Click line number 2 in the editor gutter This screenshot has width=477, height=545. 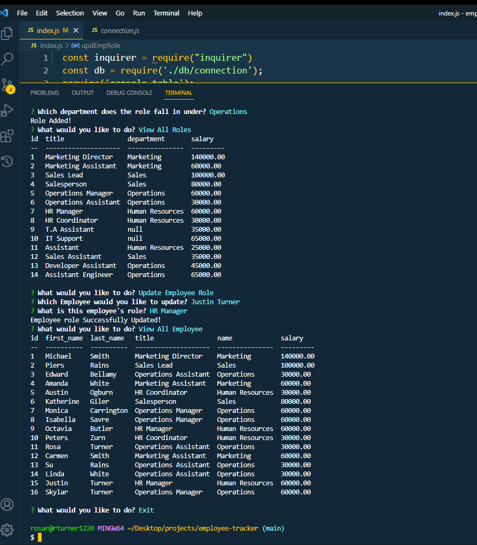pos(45,70)
